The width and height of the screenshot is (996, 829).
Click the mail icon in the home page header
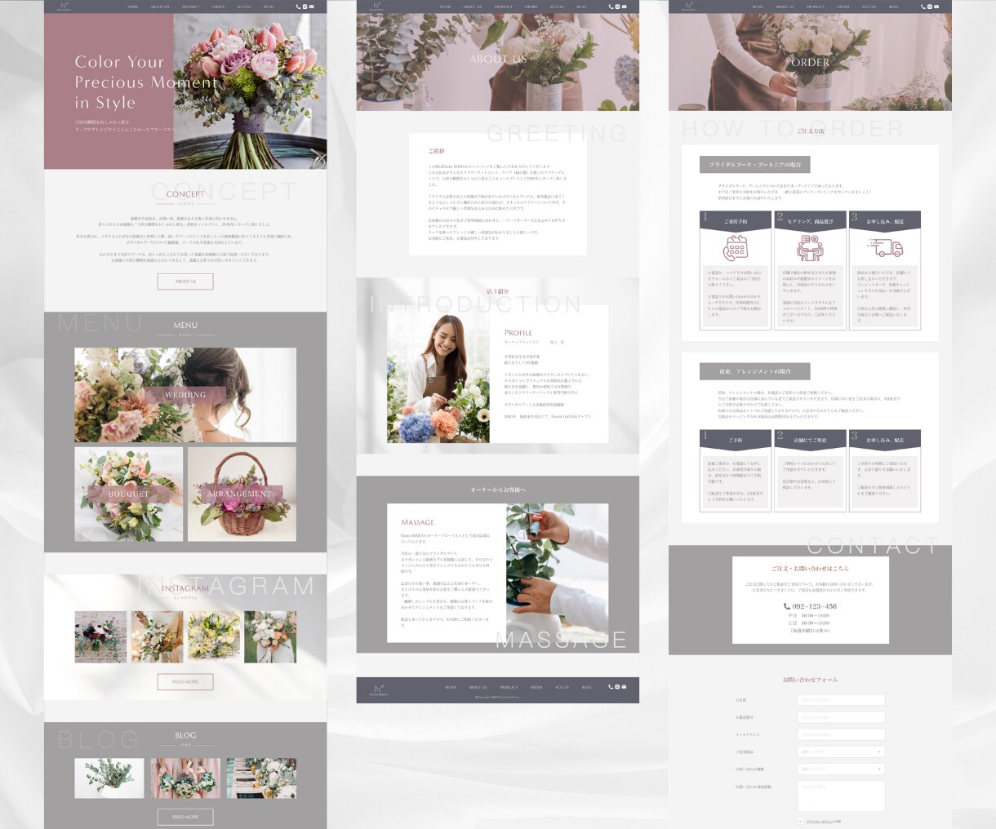(x=311, y=7)
